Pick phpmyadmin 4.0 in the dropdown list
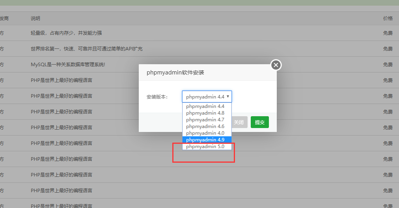 pos(207,133)
